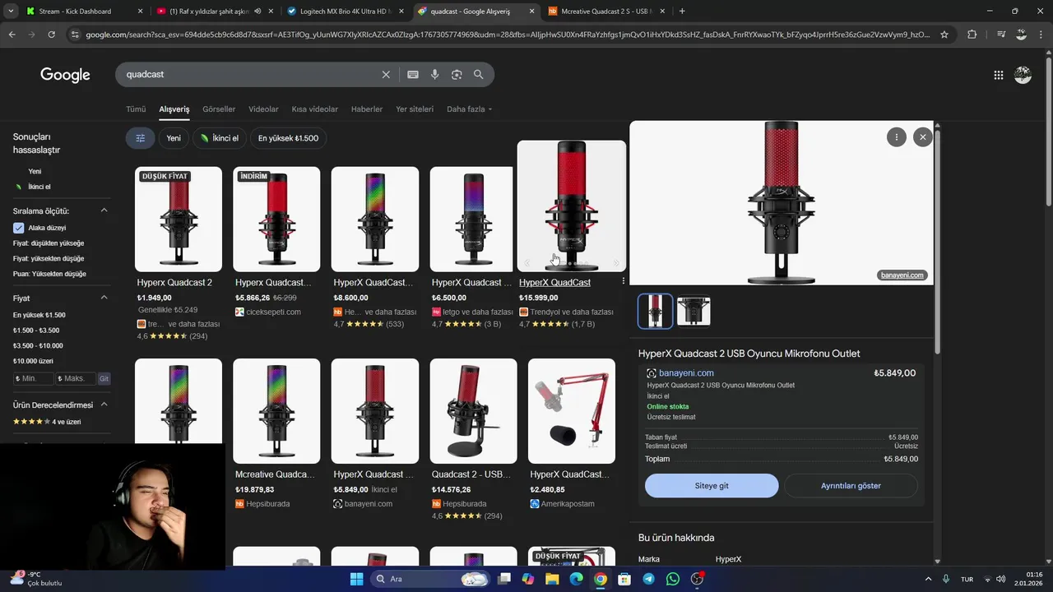Open WhatsApp from the taskbar
This screenshot has height=592, width=1053.
[673, 579]
